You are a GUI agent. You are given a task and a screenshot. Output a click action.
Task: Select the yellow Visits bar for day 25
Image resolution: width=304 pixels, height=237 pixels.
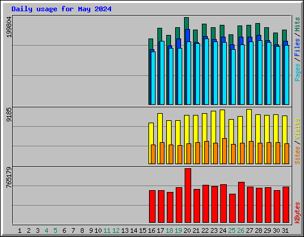[x=230, y=132]
